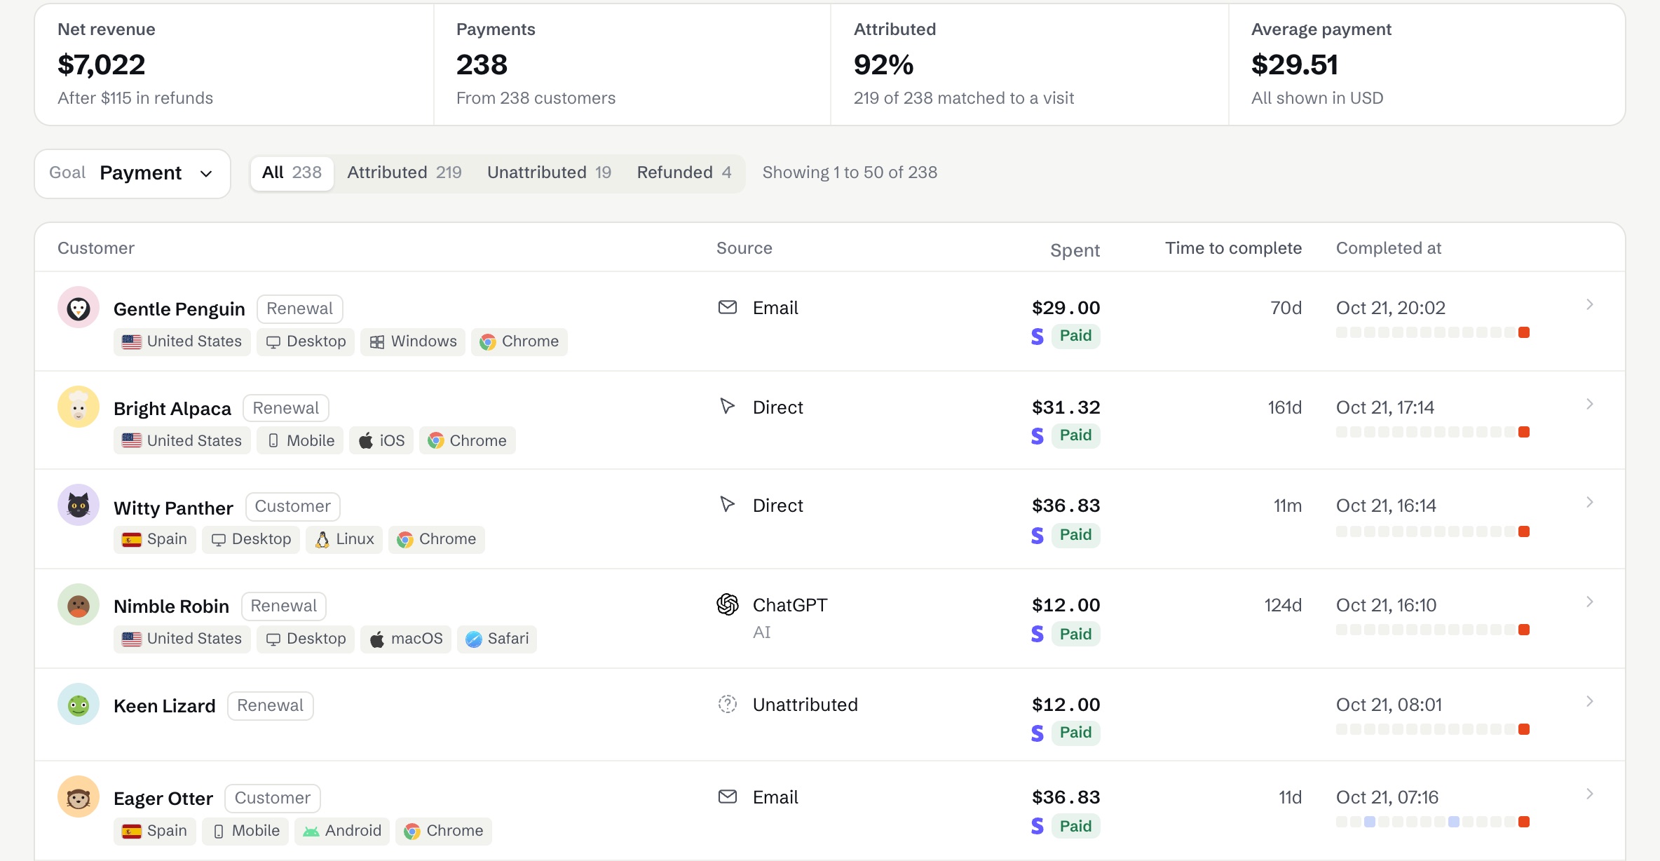Expand Keen Lizard row chevron
Image resolution: width=1660 pixels, height=861 pixels.
pyautogui.click(x=1590, y=702)
